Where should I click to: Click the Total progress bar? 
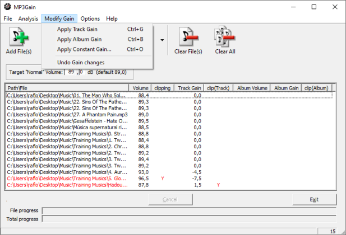click(x=189, y=219)
